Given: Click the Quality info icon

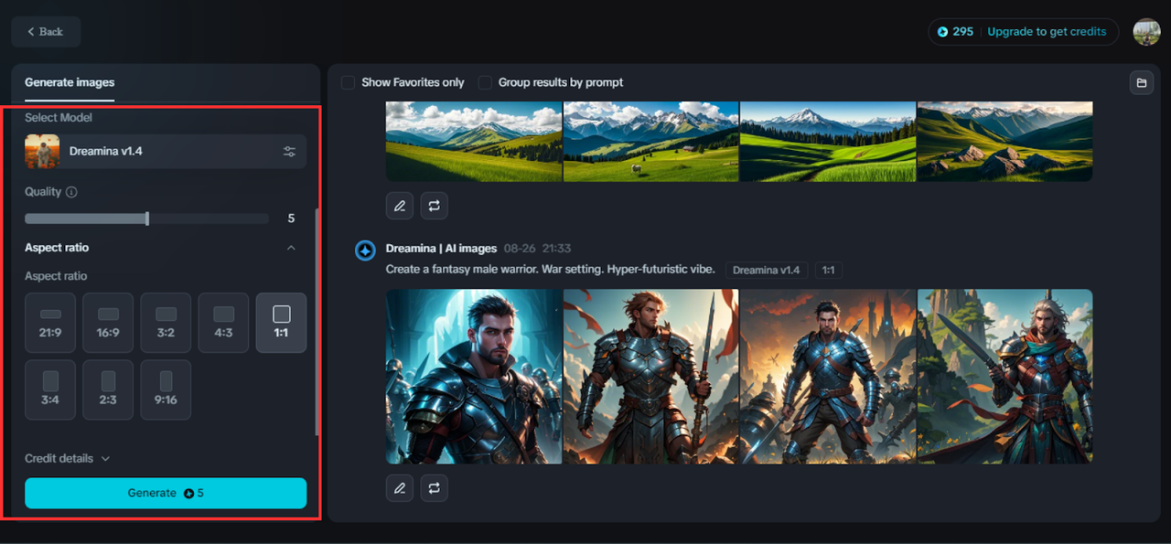Looking at the screenshot, I should click(x=71, y=192).
